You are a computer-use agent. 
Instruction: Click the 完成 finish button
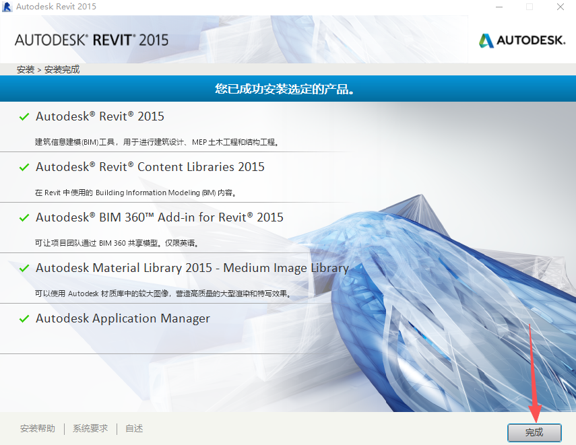(534, 432)
